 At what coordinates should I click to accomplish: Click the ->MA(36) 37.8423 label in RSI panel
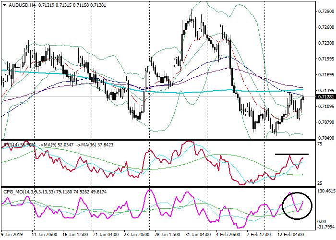[x=95, y=144]
